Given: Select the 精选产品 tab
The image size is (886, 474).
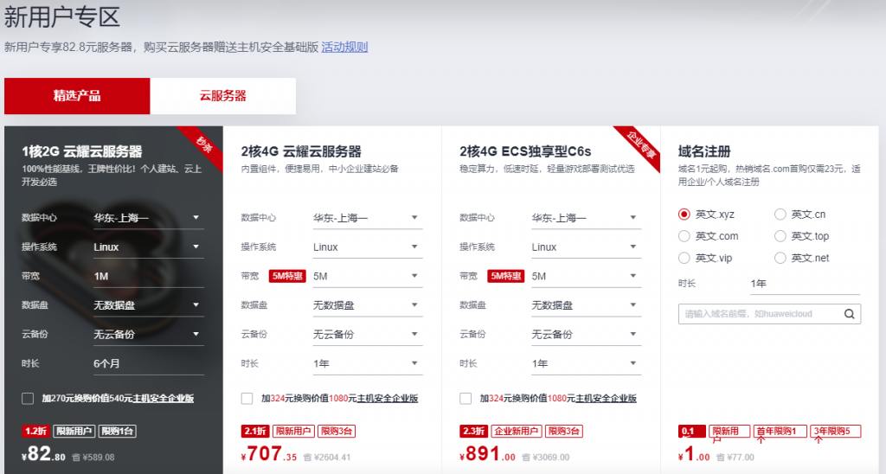Looking at the screenshot, I should [x=77, y=96].
